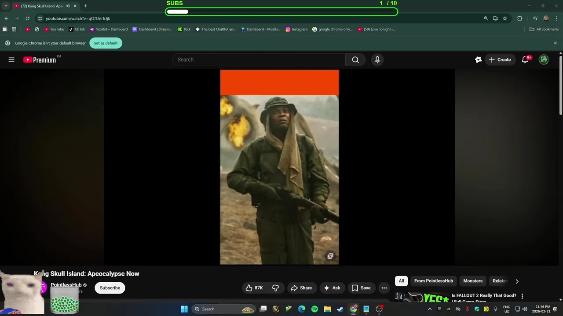Select the All filter chip
This screenshot has width=563, height=316.
click(x=401, y=281)
